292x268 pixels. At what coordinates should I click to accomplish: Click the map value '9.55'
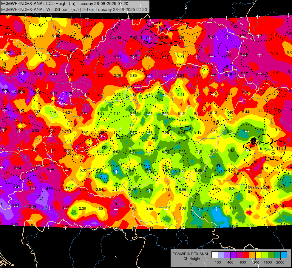[x=149, y=114]
